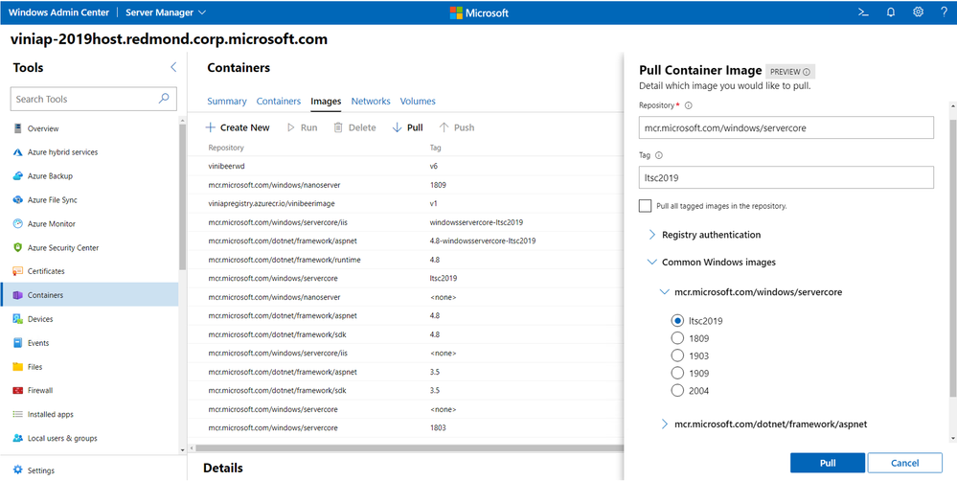Click the Repository info icon
This screenshot has height=481, width=957.
[x=689, y=105]
